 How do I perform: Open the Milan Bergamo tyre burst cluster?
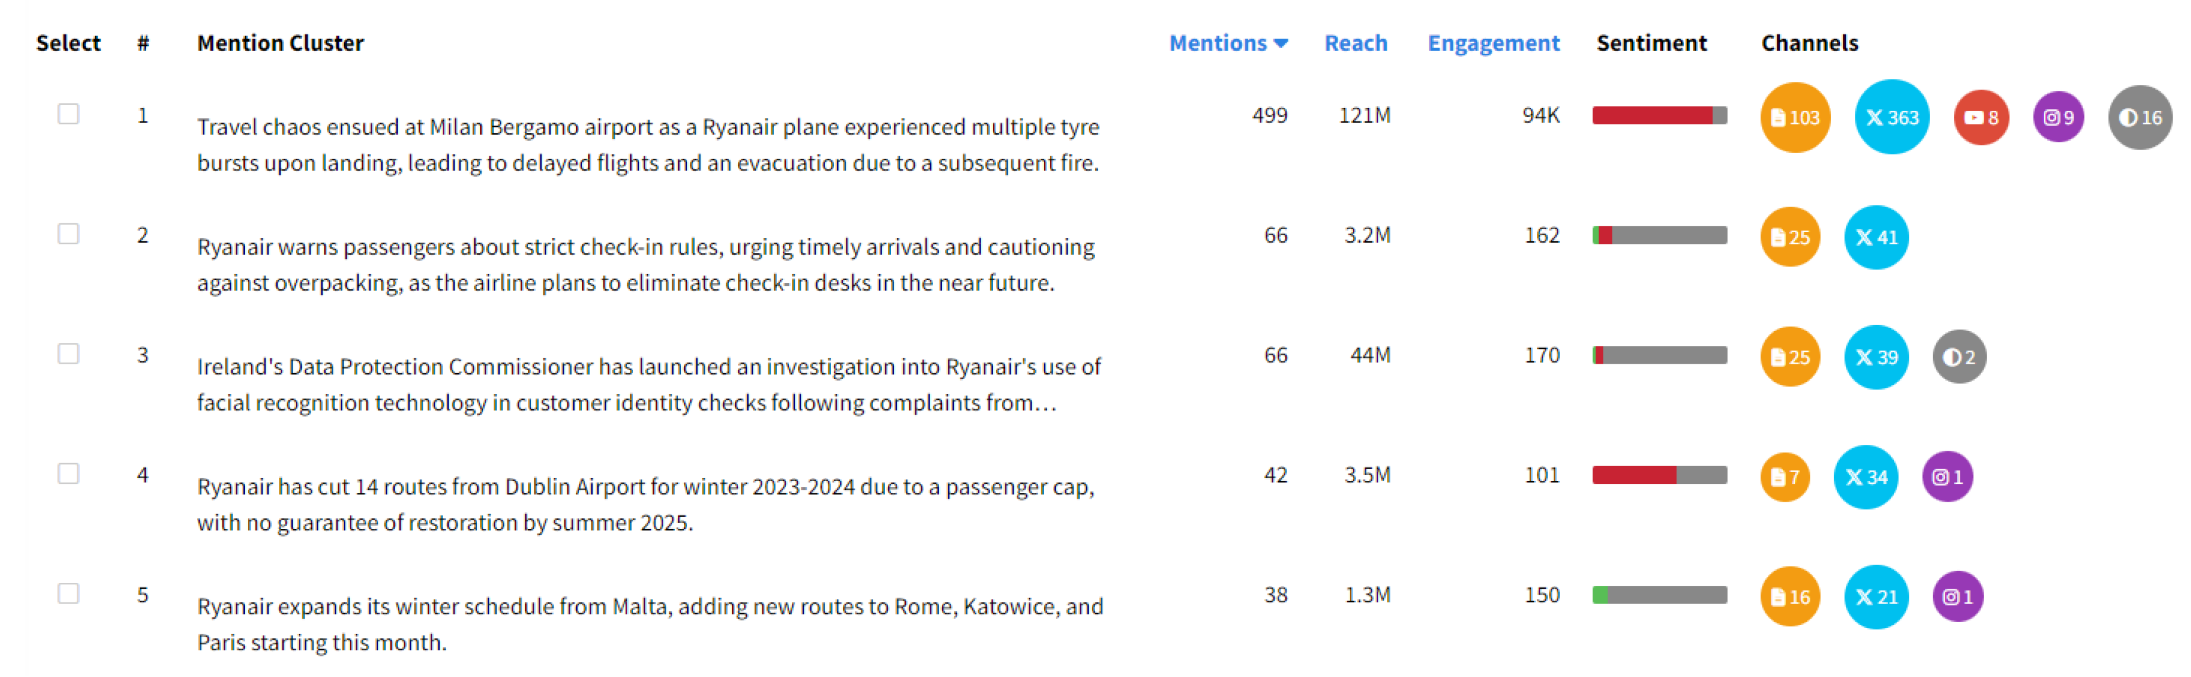tap(647, 145)
